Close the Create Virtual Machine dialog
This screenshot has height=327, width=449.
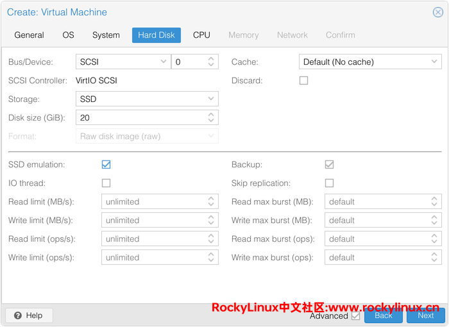438,12
